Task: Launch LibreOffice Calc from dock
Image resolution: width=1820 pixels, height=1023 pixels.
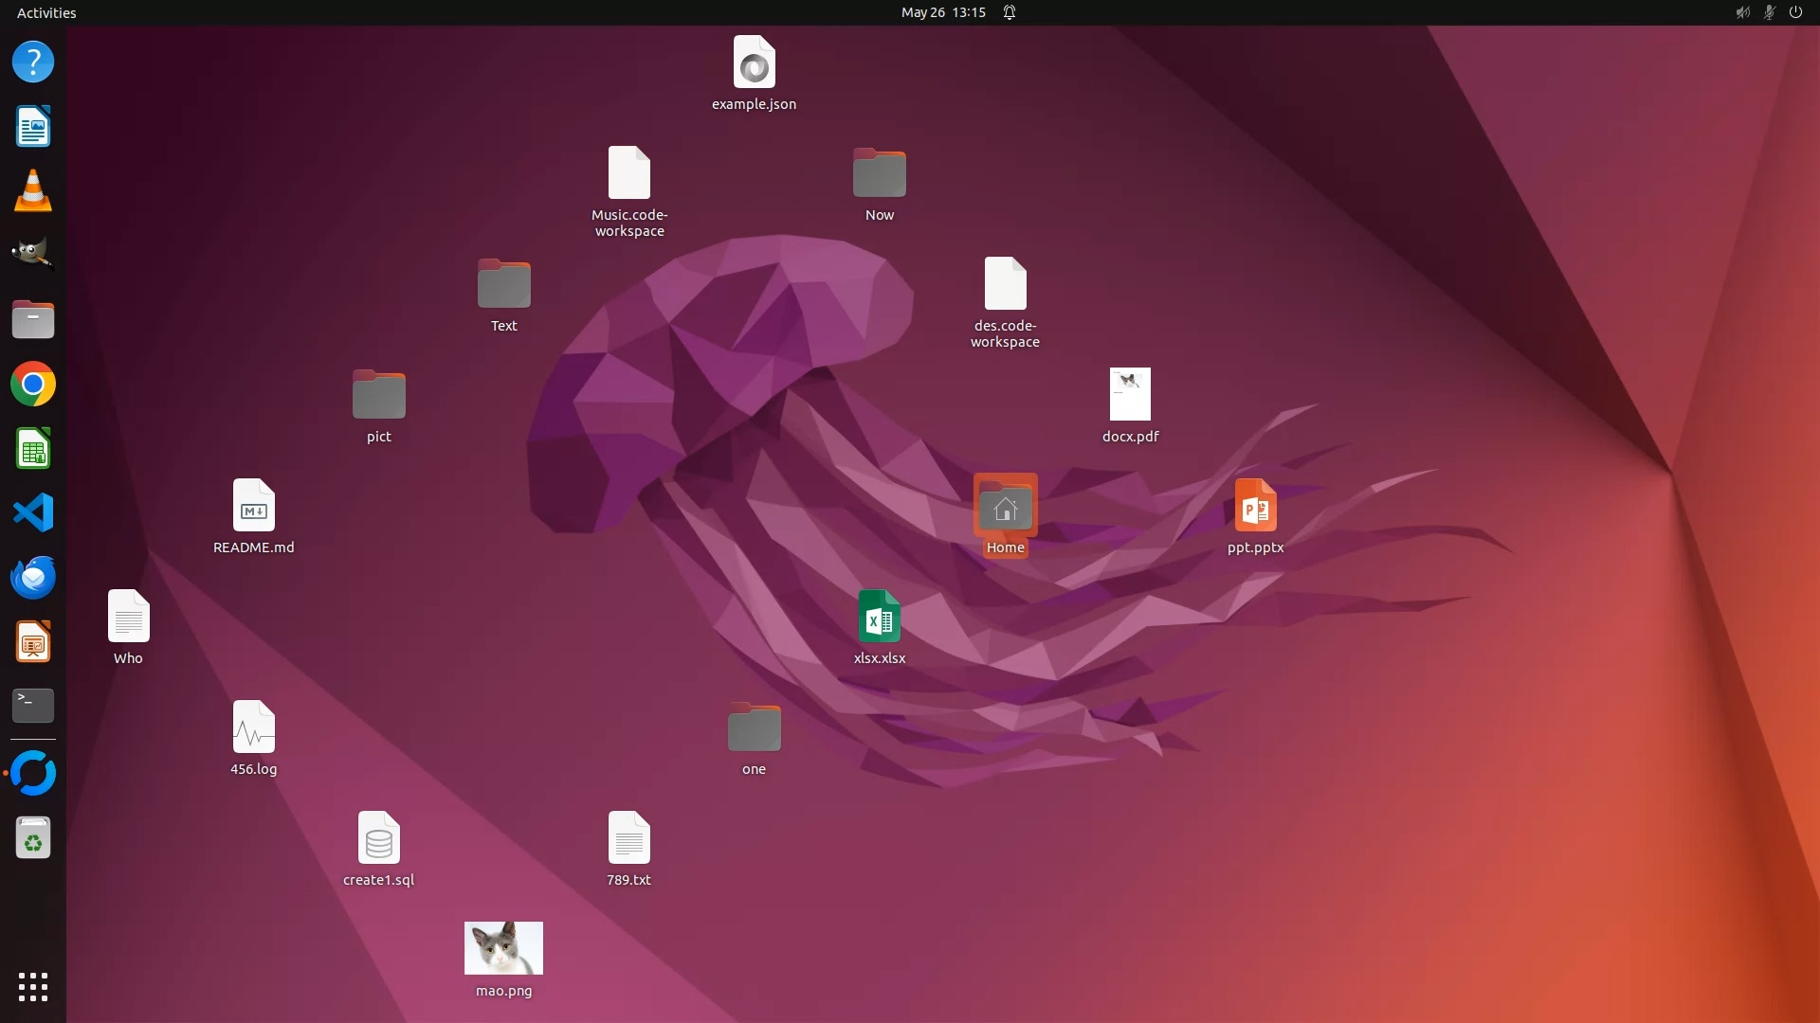Action: [x=33, y=449]
